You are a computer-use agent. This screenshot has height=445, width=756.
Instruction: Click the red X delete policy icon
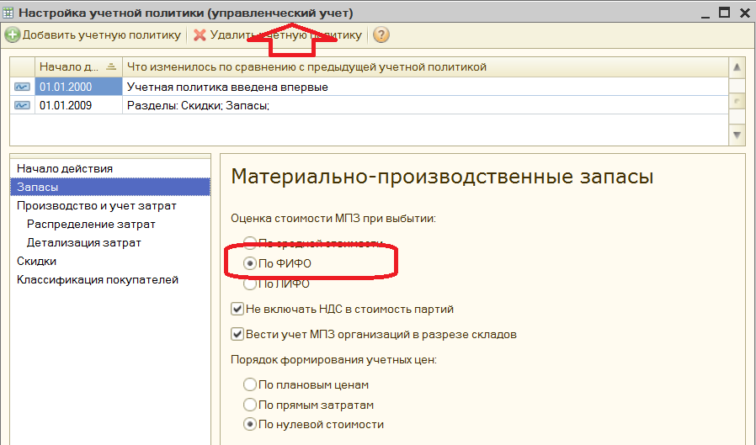point(200,35)
